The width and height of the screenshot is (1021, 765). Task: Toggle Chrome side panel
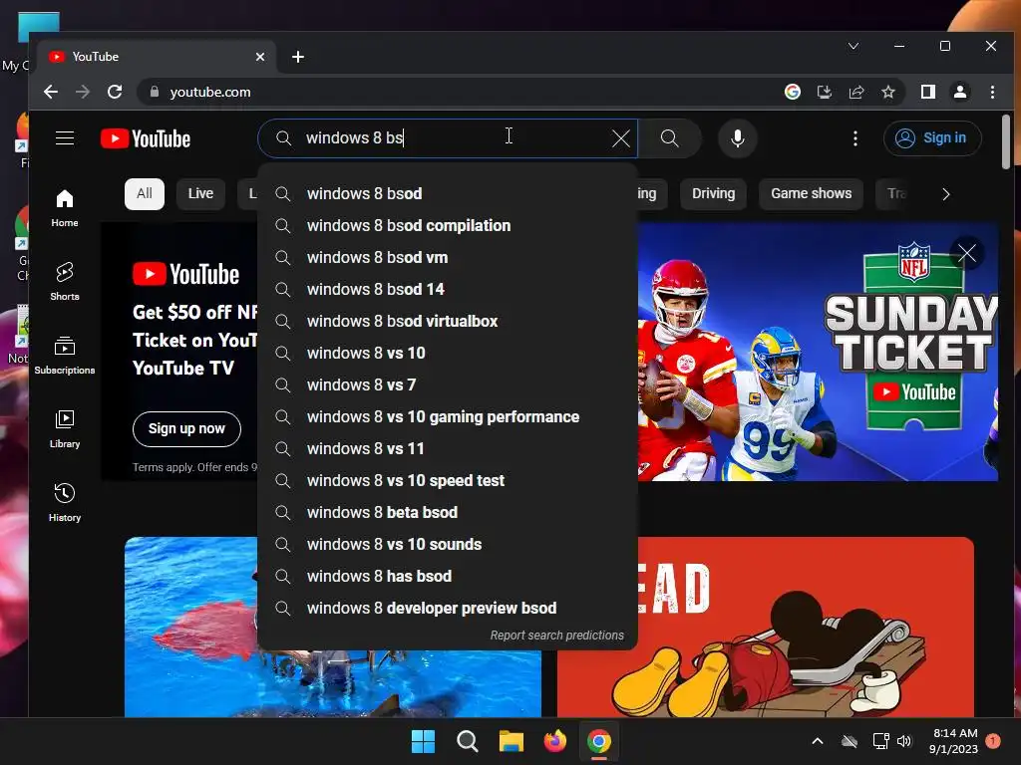(x=928, y=92)
